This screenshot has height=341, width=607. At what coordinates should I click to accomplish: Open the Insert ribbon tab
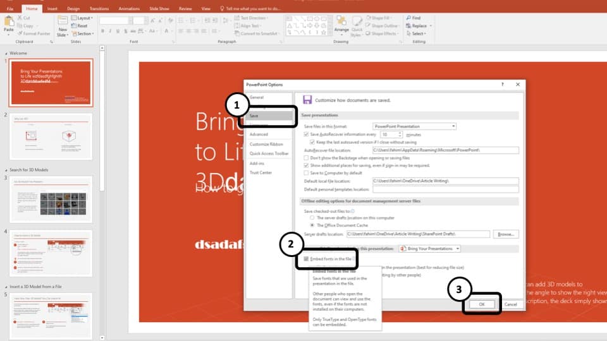(52, 8)
